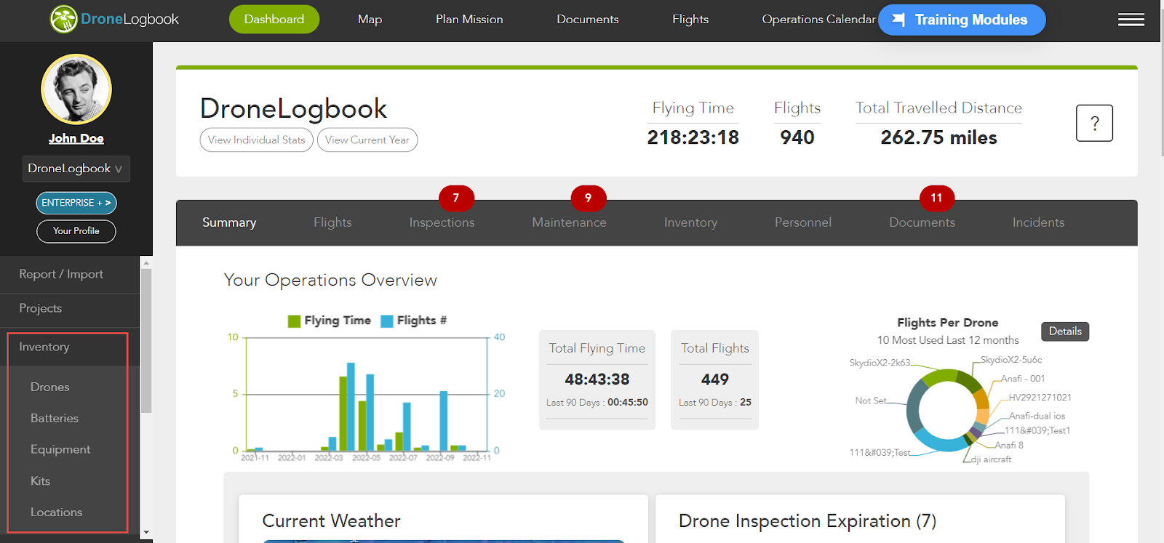Open Documents in top navigation
Image resolution: width=1164 pixels, height=543 pixels.
[588, 20]
